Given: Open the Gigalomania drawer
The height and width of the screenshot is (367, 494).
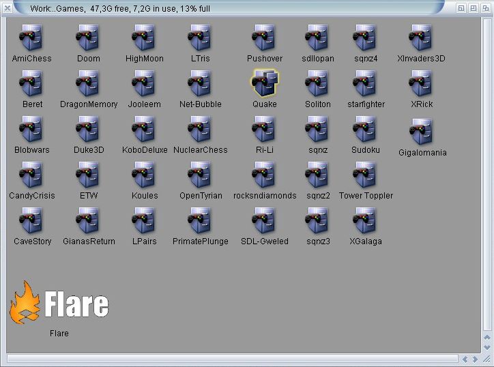Looking at the screenshot, I should click(421, 132).
